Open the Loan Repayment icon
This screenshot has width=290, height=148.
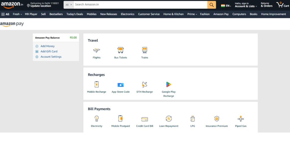click(169, 119)
